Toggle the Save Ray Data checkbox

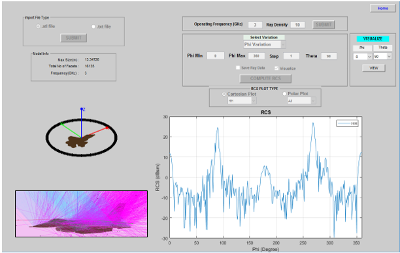[238, 68]
